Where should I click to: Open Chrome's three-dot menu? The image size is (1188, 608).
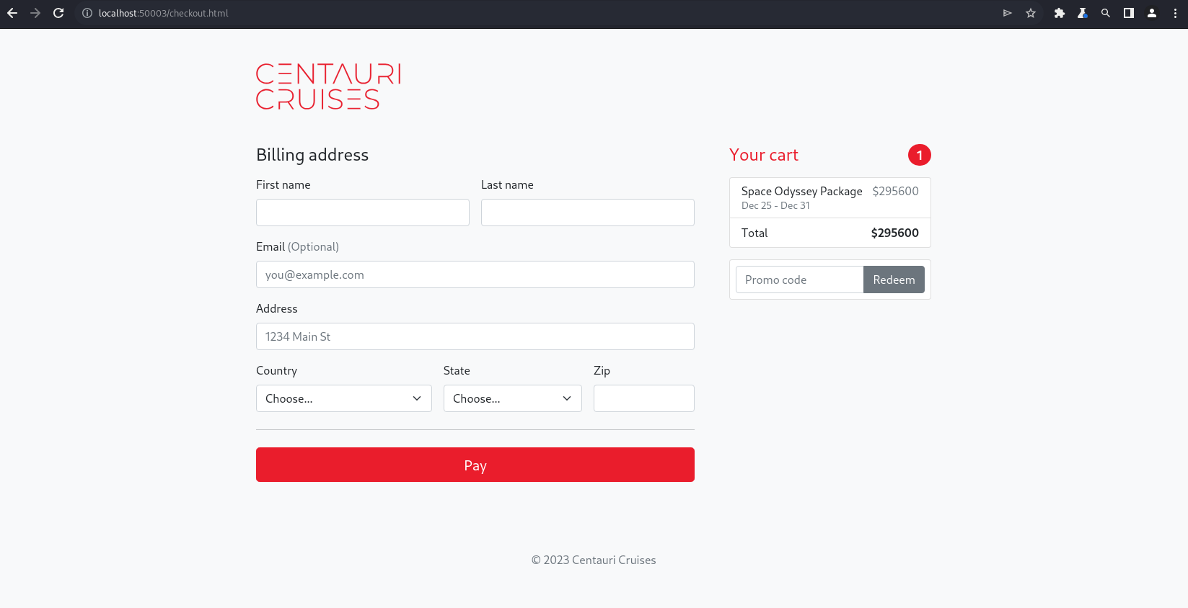pyautogui.click(x=1175, y=13)
